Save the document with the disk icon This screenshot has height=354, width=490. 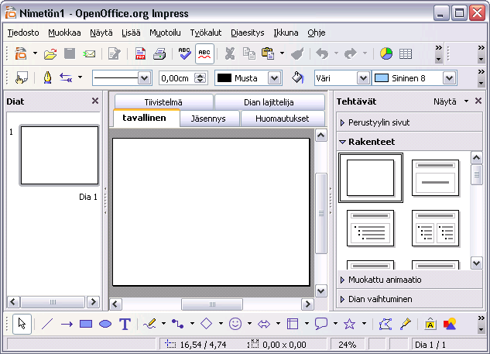click(70, 53)
